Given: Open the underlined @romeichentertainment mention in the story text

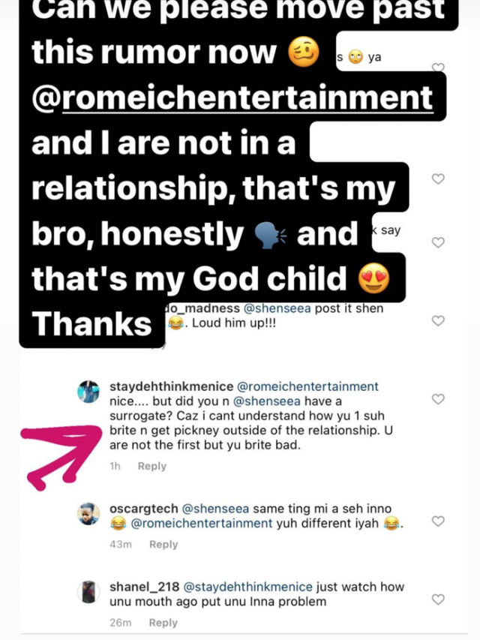Looking at the screenshot, I should click(x=232, y=98).
